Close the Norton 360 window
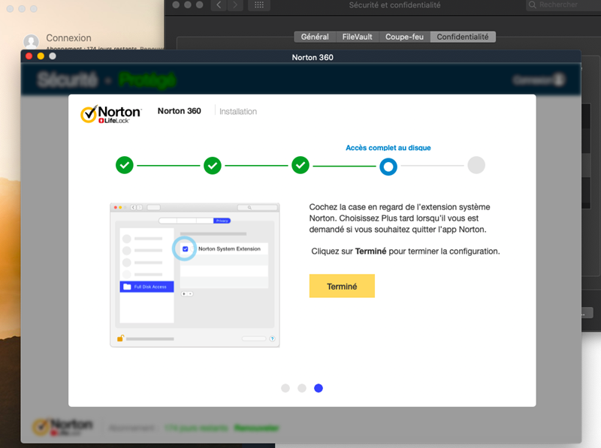This screenshot has height=448, width=601. pyautogui.click(x=29, y=56)
